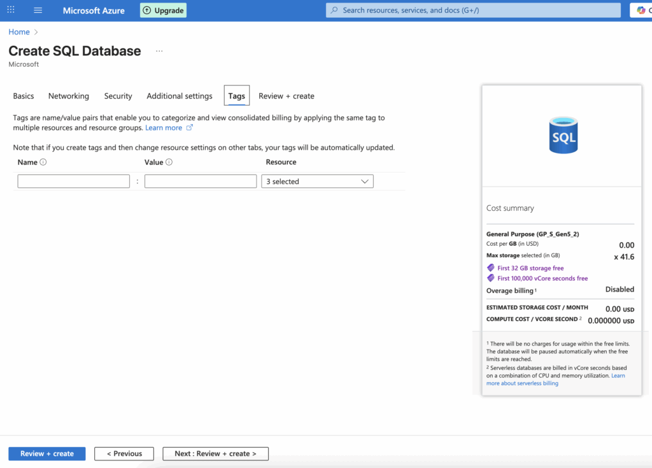Navigate back using the Home breadcrumb

pyautogui.click(x=18, y=31)
